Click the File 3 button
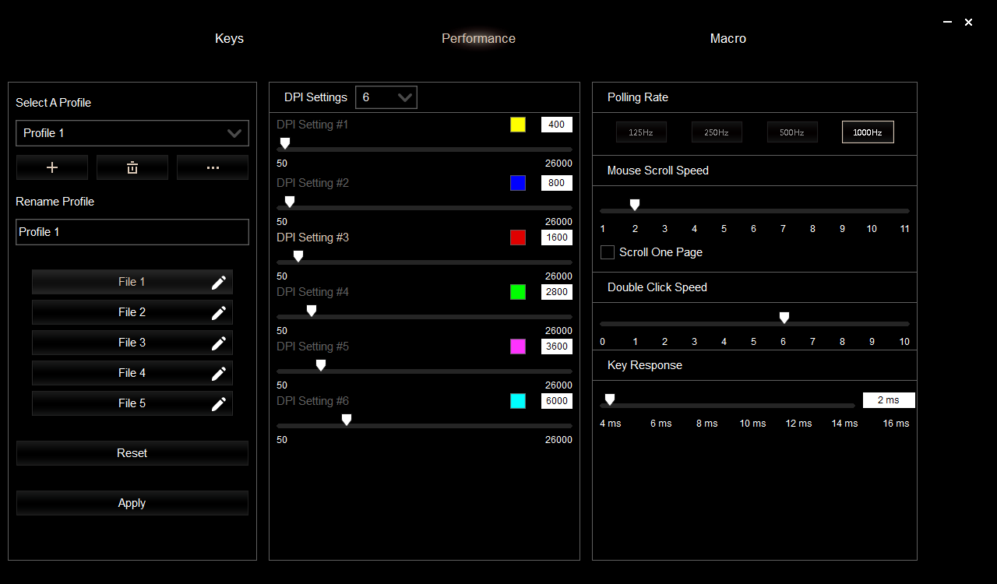997x584 pixels. 132,343
